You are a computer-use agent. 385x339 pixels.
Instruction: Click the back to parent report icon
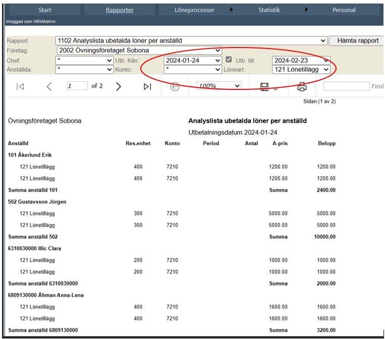pos(175,86)
